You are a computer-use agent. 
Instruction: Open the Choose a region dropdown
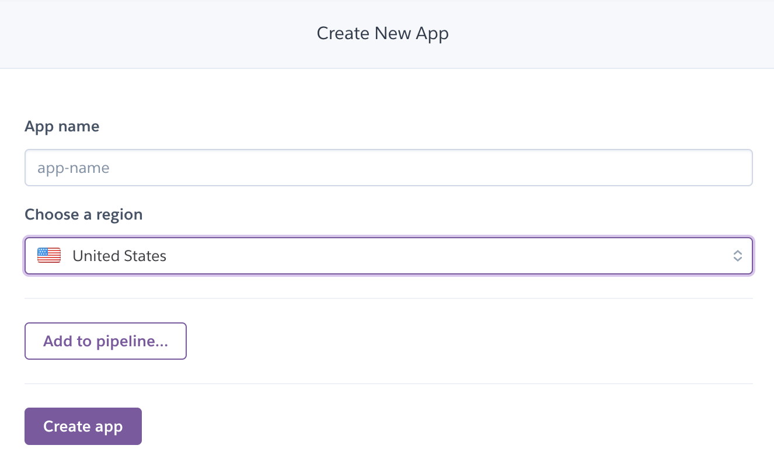(x=389, y=256)
